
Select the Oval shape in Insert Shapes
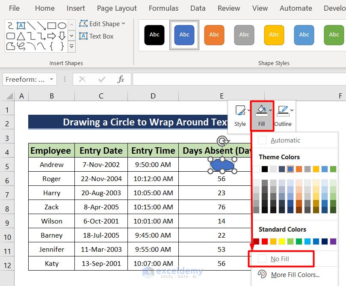(61, 26)
